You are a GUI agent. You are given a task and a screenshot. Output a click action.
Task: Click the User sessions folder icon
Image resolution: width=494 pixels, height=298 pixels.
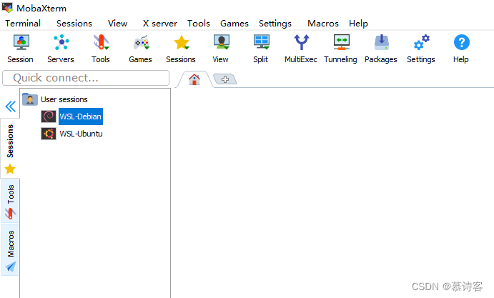point(30,99)
